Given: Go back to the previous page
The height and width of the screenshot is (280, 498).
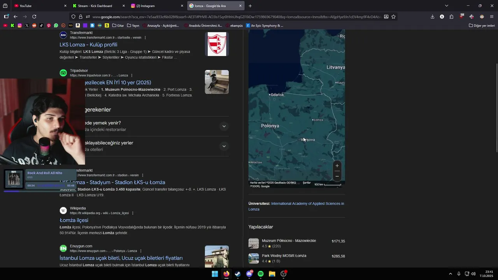Looking at the screenshot, I should pos(16,17).
